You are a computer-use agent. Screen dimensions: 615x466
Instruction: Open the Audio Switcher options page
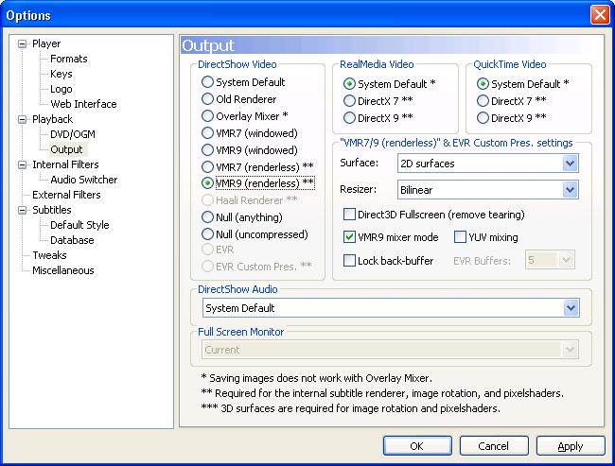coord(84,180)
